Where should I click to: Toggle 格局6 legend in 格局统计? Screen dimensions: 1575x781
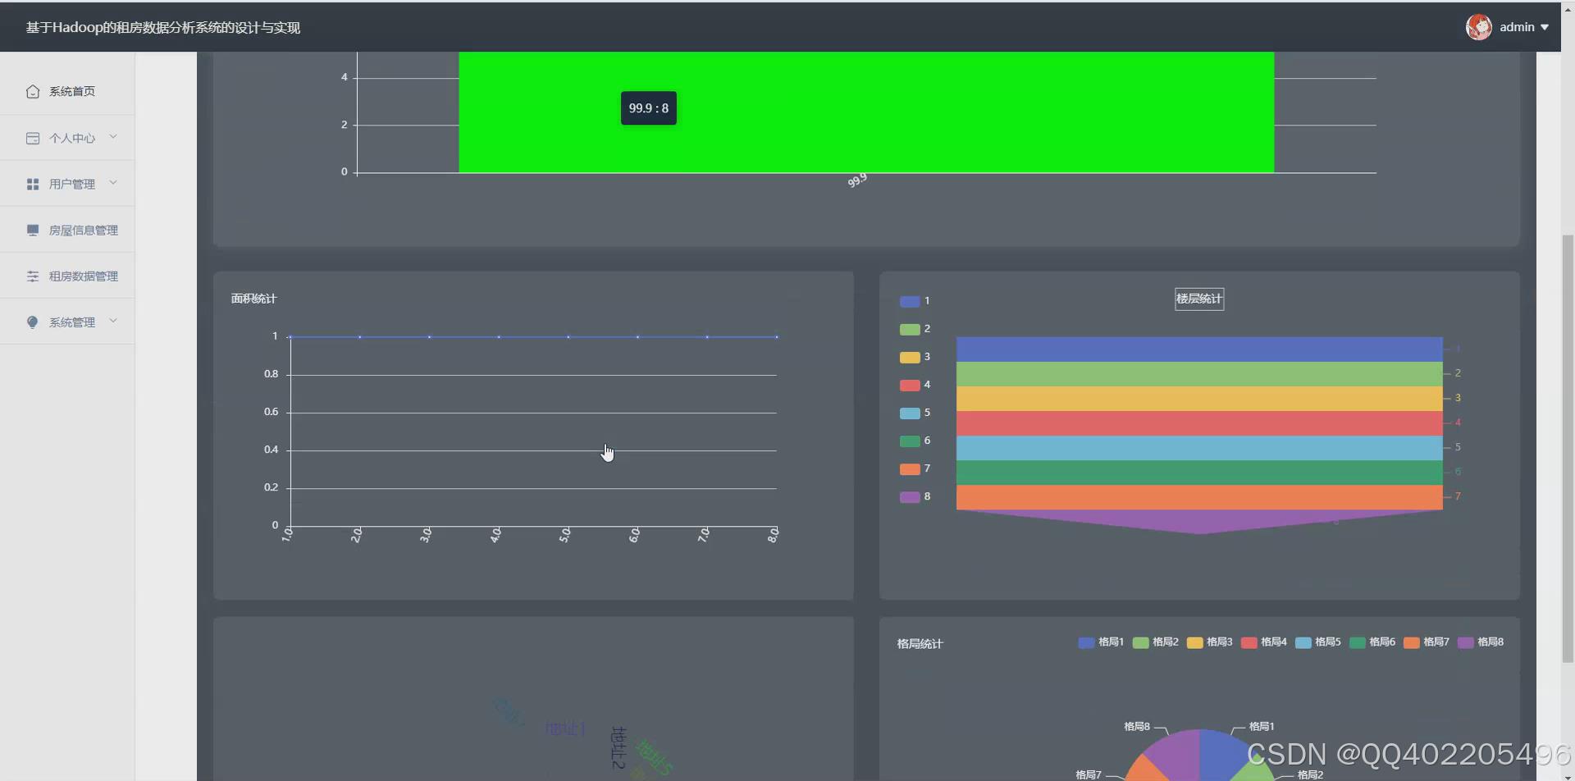click(1372, 642)
